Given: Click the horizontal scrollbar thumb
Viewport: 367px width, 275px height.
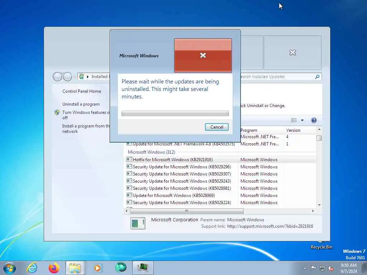Looking at the screenshot, I should (x=187, y=211).
